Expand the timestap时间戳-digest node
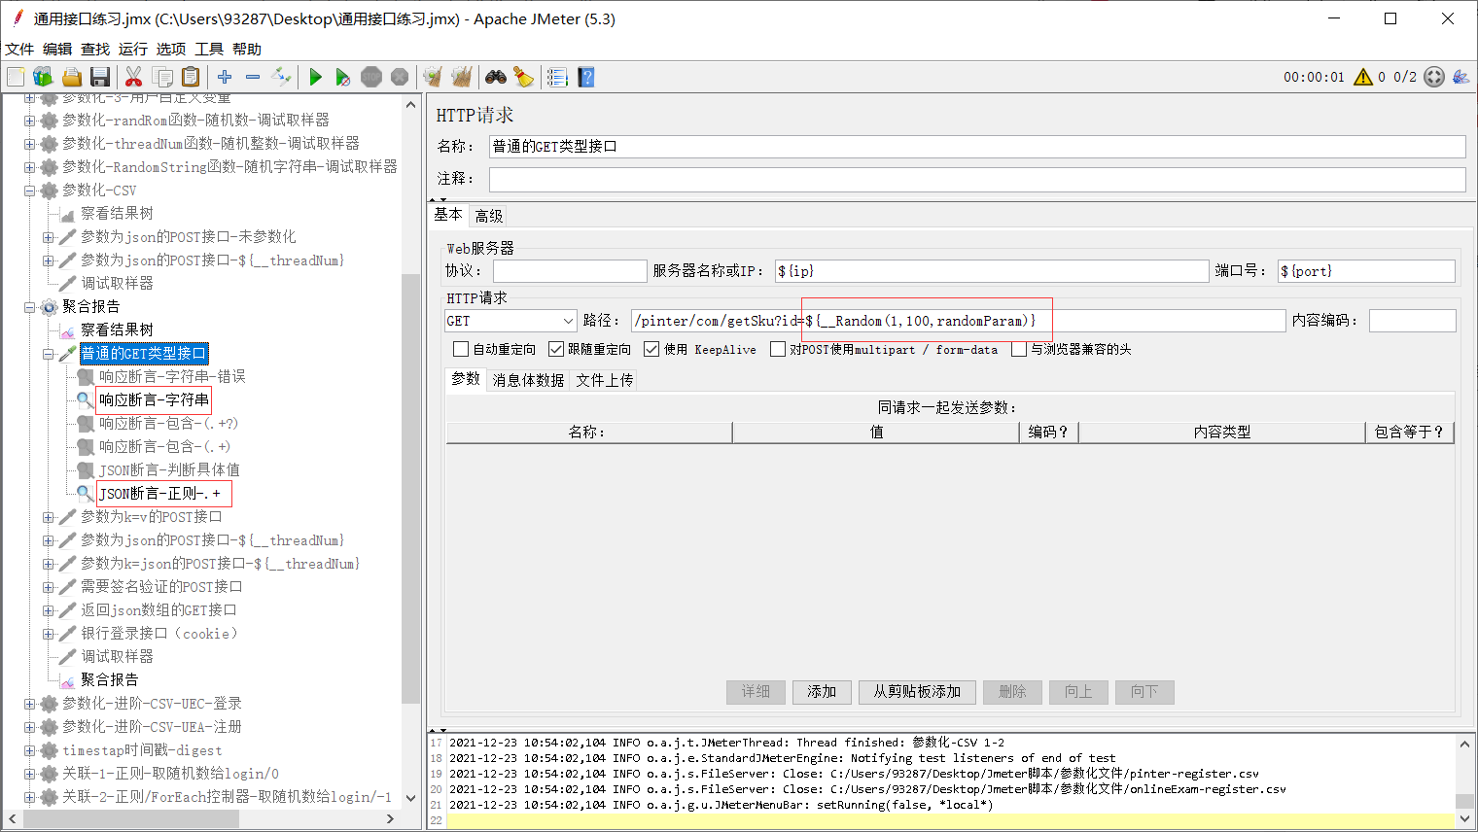 coord(29,750)
